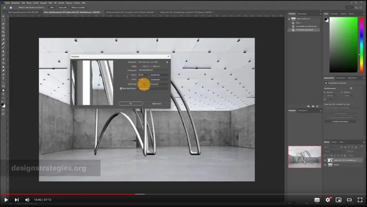Viewport: 367px width, 207px height.
Task: Click the Bildschirm ausfüllen button
Action: click(x=78, y=7)
